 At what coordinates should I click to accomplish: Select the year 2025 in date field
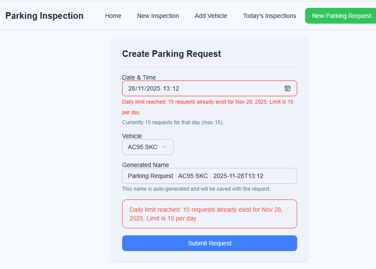point(153,88)
